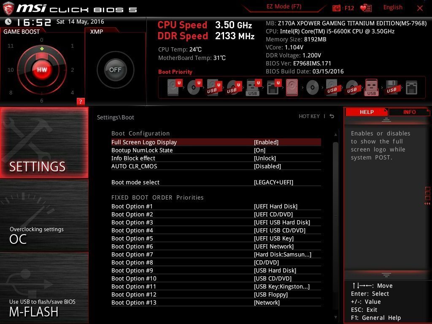Click the UEFI USB CD/DVD boot icon
This screenshot has height=324, width=432.
pyautogui.click(x=234, y=88)
